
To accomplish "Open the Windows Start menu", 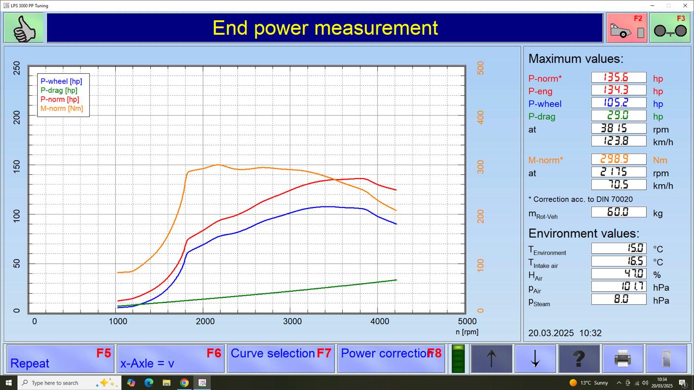I will click(x=9, y=383).
